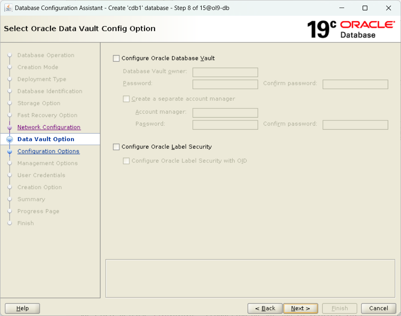The width and height of the screenshot is (401, 316).
Task: Click Confirm password field for account manager
Action: coord(355,125)
